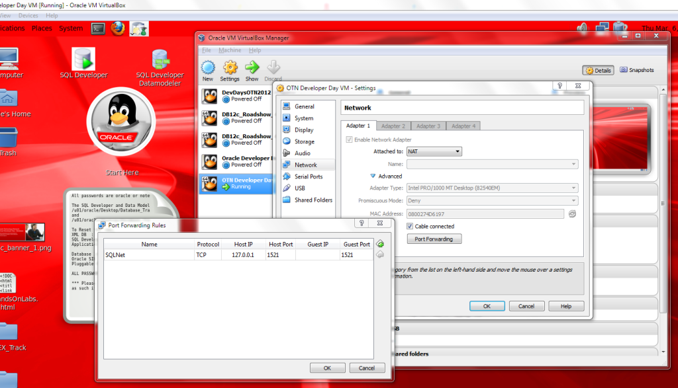
Task: Open the Help menu in VirtualBox Manager
Action: click(255, 50)
